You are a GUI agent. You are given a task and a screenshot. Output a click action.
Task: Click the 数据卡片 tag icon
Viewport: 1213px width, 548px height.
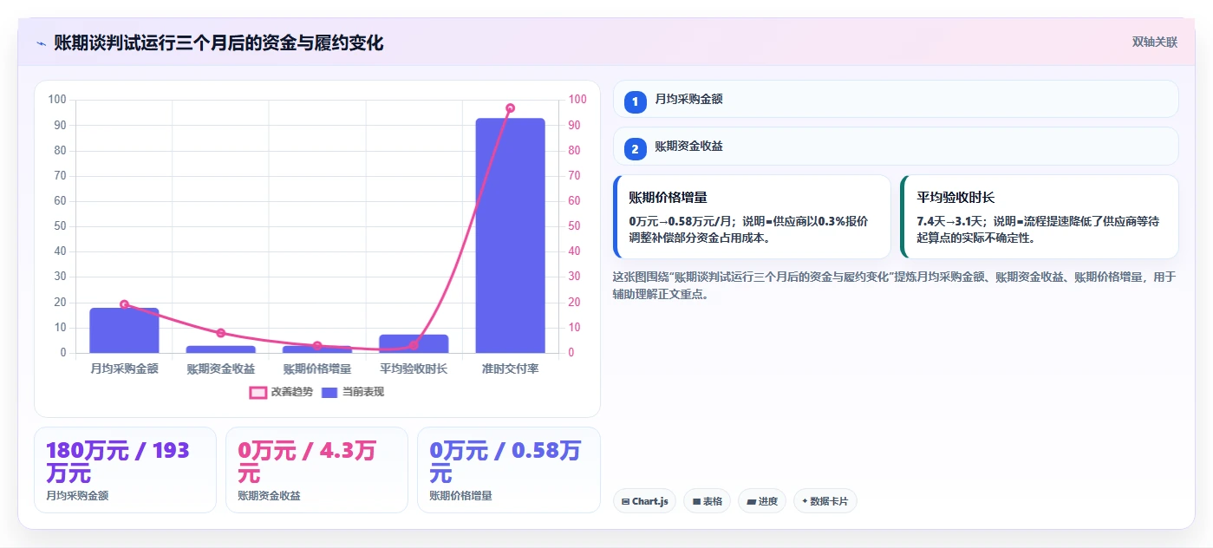pos(805,501)
